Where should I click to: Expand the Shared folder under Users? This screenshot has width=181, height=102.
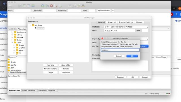point(14,45)
